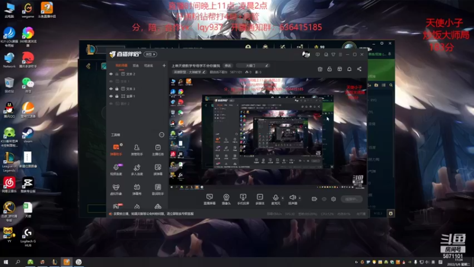
Task: Open 斗鱼直播伴侣 desktop shortcut
Action: [47, 9]
